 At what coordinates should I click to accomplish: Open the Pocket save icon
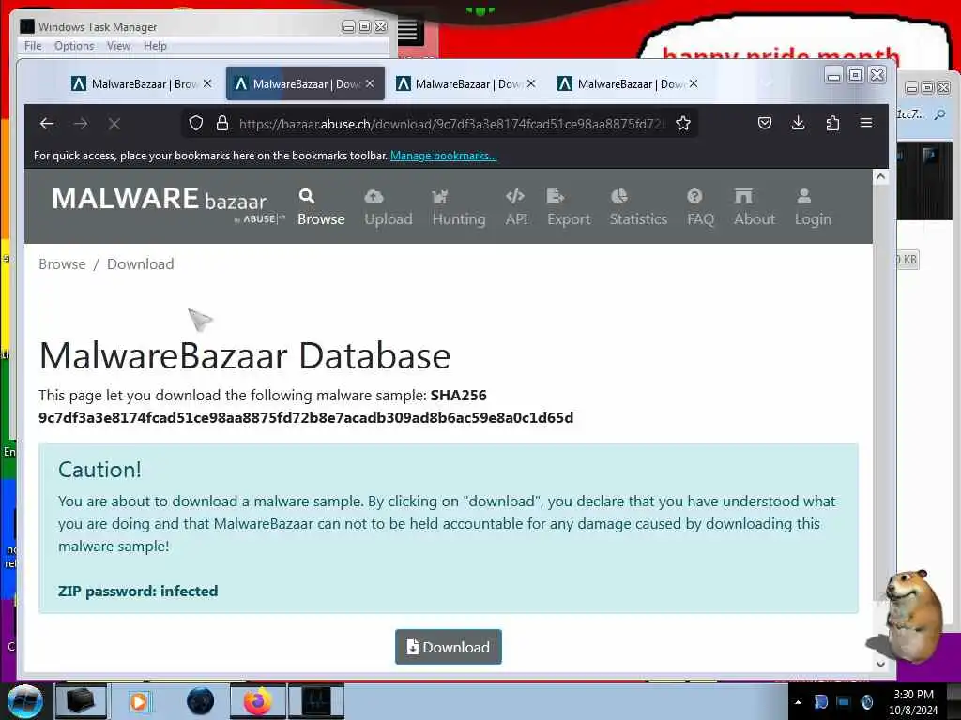point(764,123)
